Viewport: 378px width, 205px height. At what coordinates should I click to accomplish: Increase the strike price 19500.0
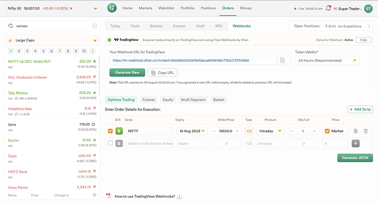[x=237, y=131]
